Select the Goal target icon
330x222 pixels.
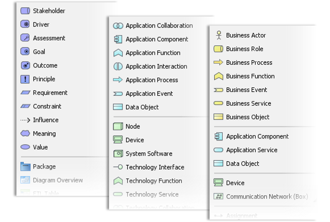tap(25, 52)
